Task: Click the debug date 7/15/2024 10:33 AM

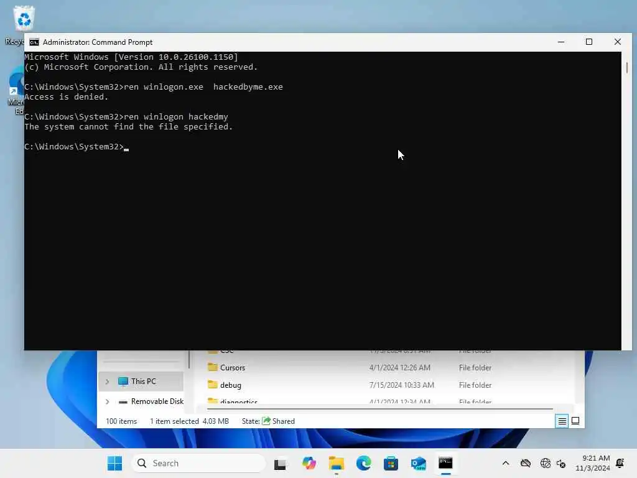Action: coord(401,385)
